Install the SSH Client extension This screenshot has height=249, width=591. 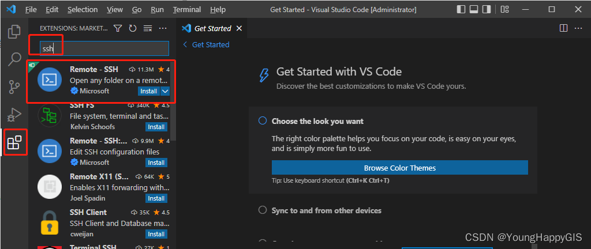(156, 234)
